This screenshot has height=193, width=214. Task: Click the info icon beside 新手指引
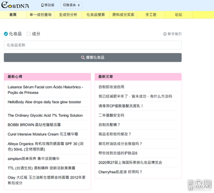165,34
